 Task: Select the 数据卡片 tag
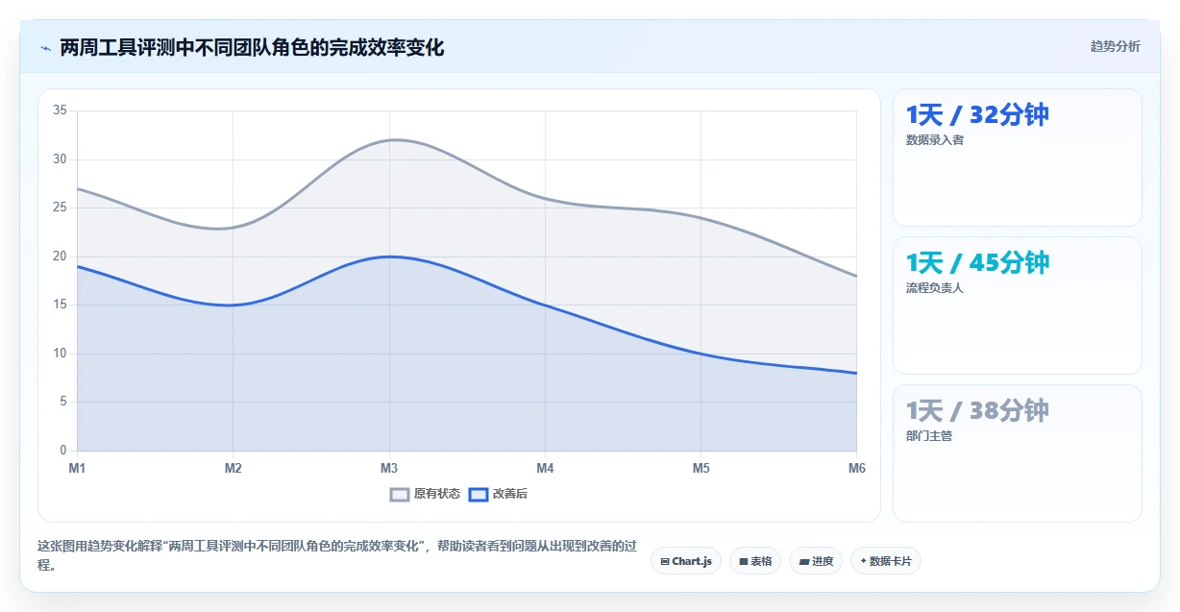pos(885,561)
